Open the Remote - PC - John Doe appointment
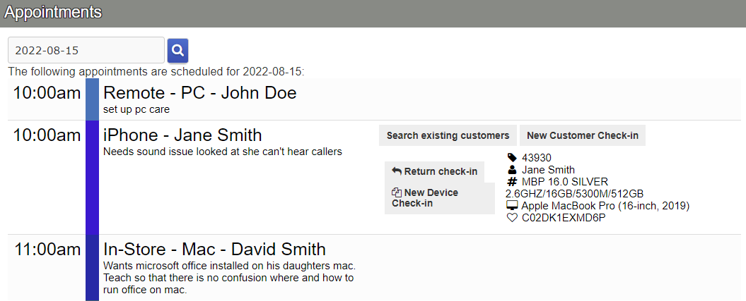Viewport: 746px width, 301px height. (x=200, y=93)
